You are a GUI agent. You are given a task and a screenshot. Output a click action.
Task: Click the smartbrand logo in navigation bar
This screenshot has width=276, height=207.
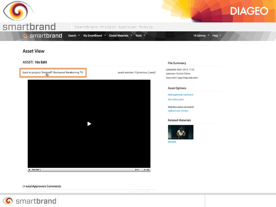pyautogui.click(x=43, y=36)
